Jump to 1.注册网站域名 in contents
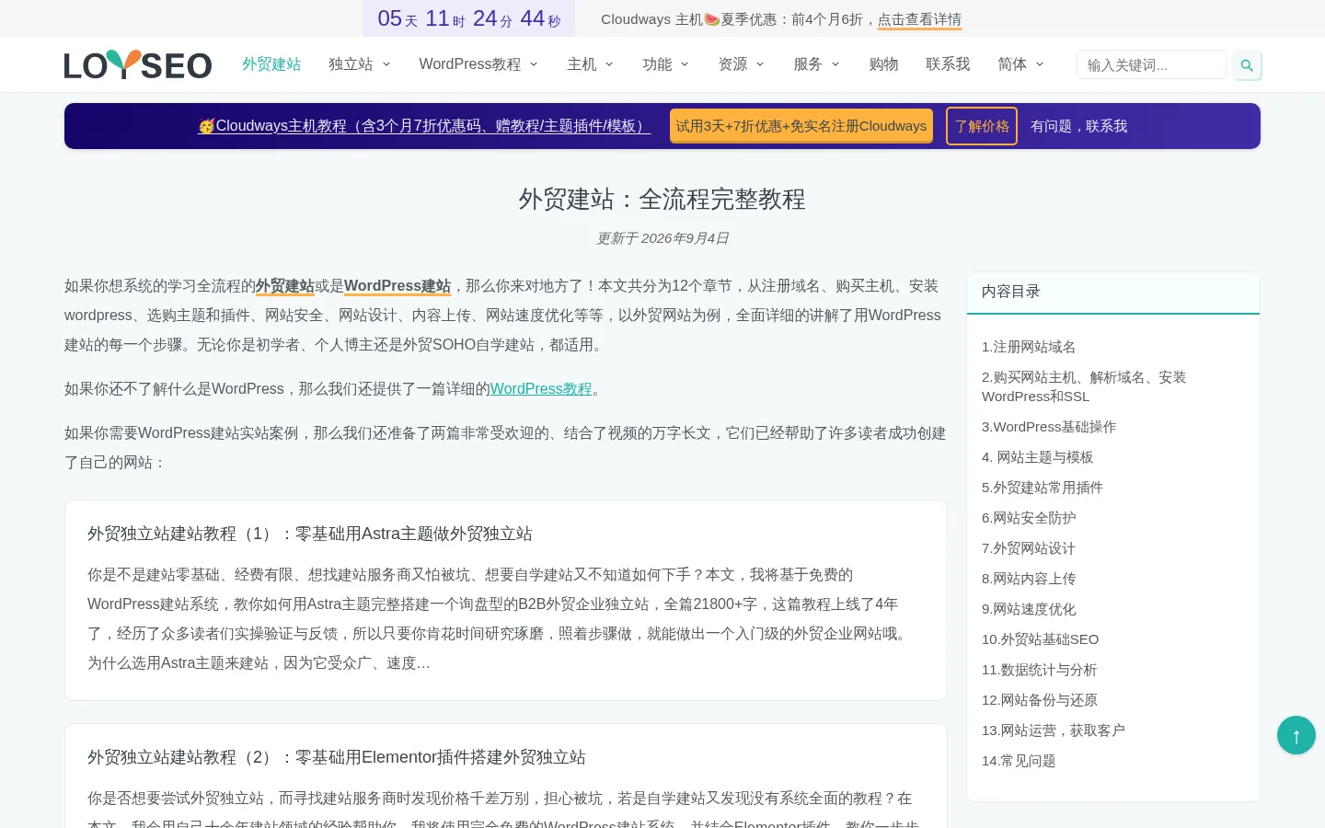Screen dimensions: 1325x828 click(x=1029, y=347)
